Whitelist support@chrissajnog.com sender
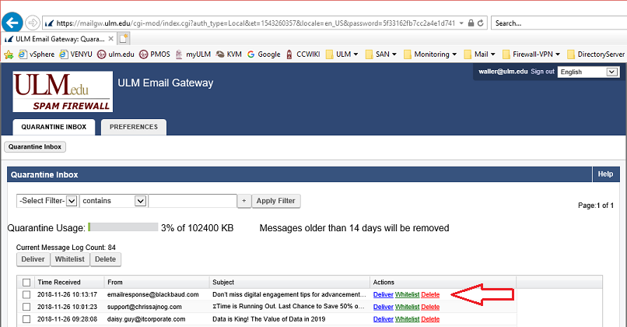 coord(407,307)
